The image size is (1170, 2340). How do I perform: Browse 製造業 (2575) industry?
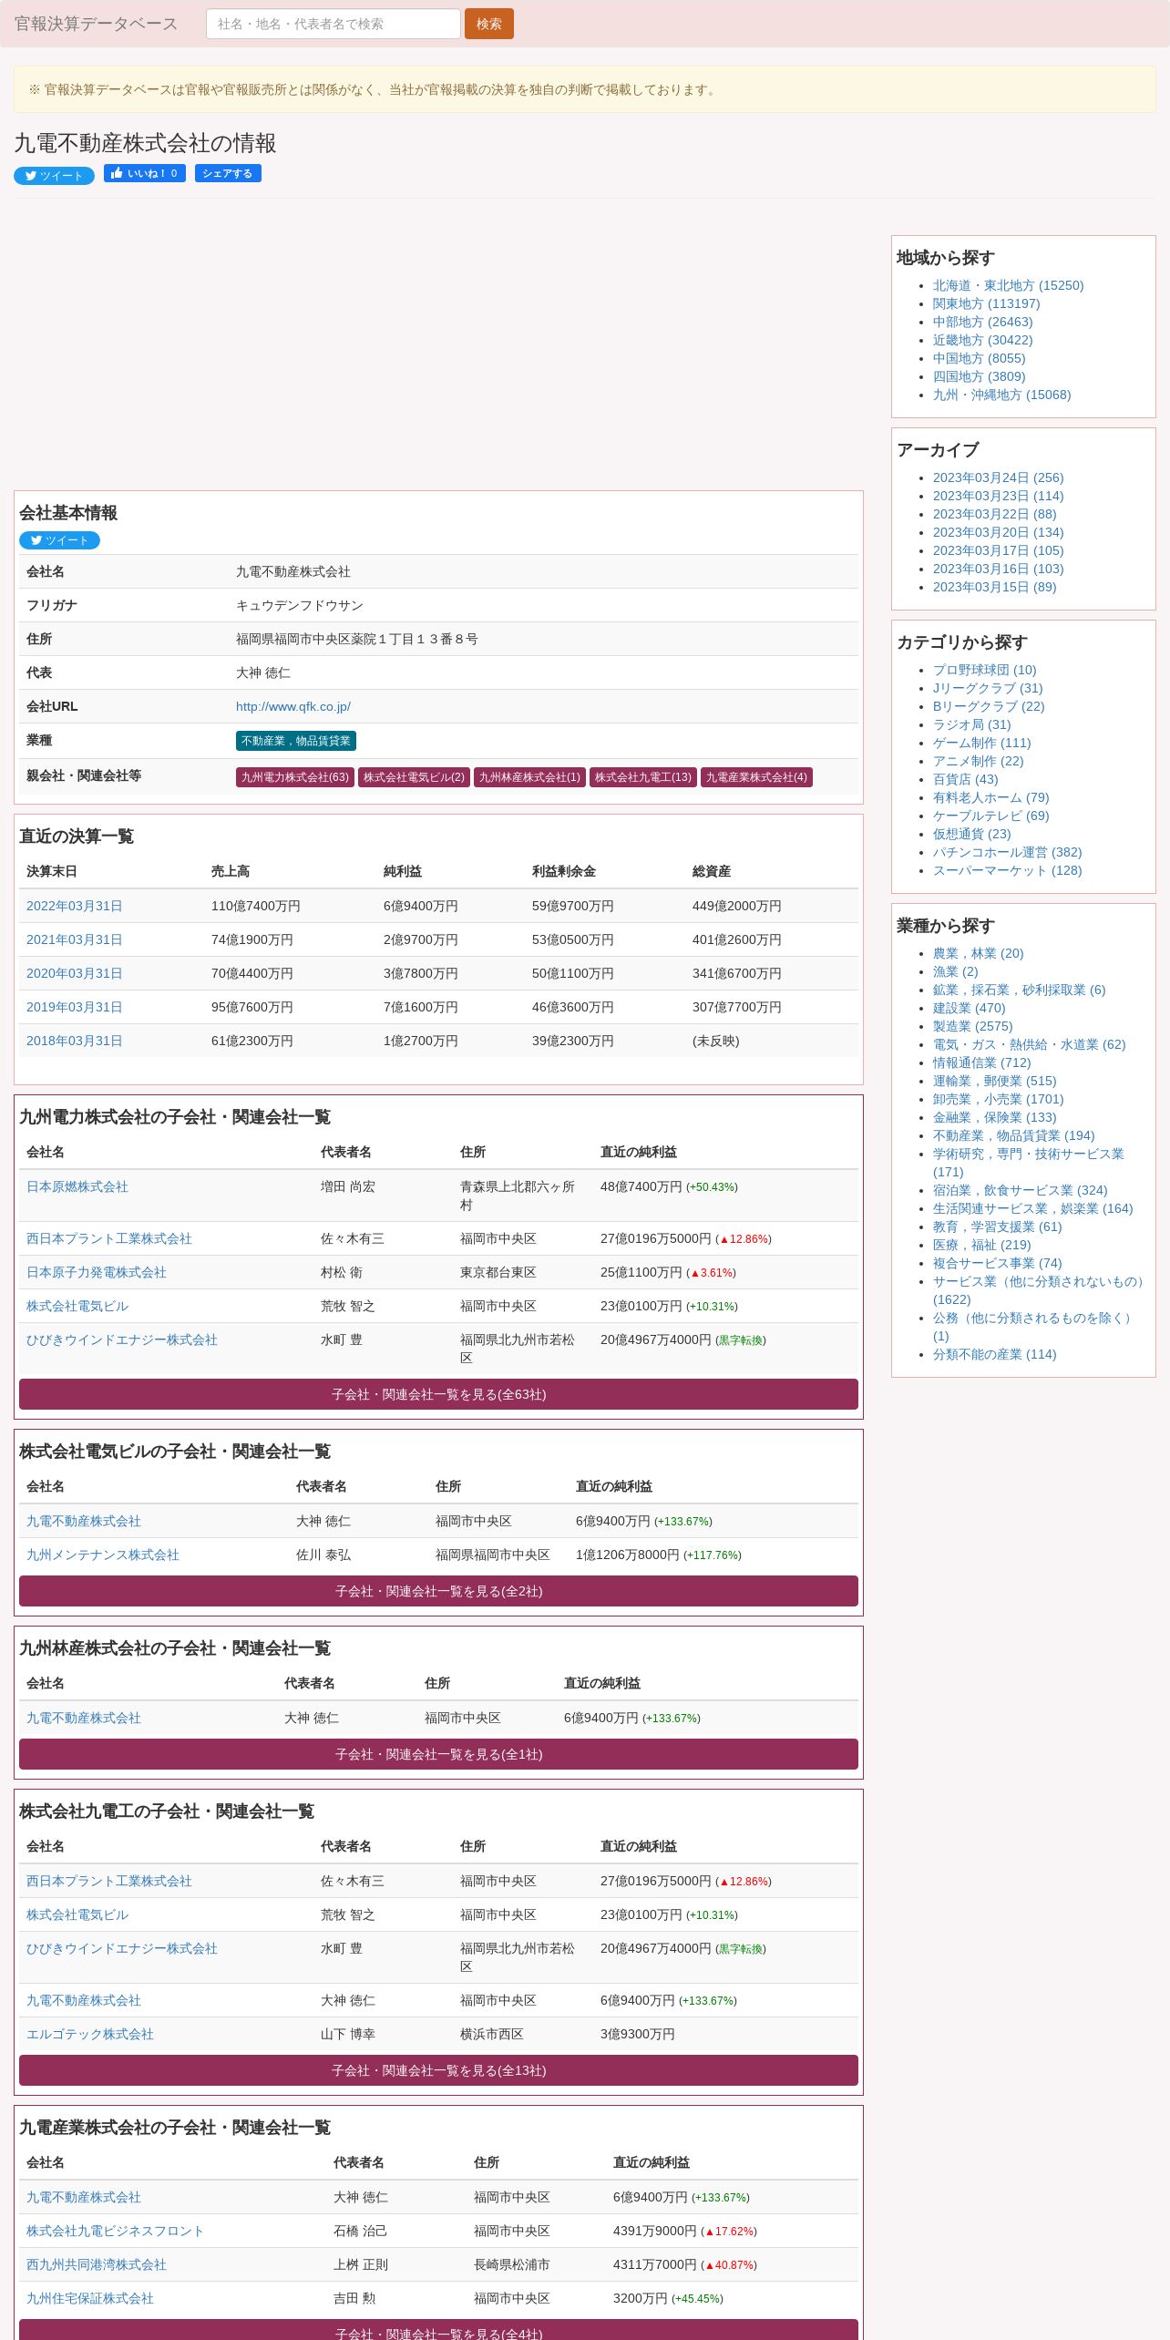pos(972,1026)
